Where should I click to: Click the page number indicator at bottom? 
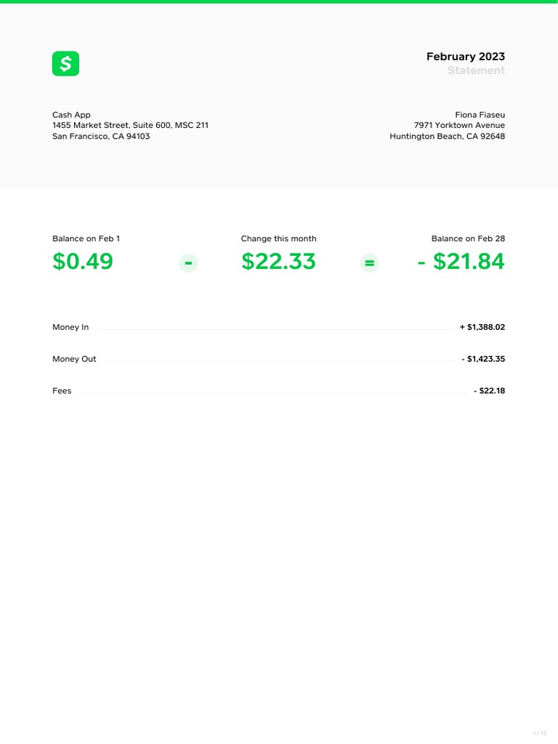click(x=539, y=732)
